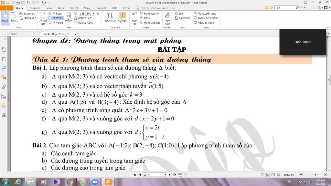Rotate the page left

click(x=83, y=18)
